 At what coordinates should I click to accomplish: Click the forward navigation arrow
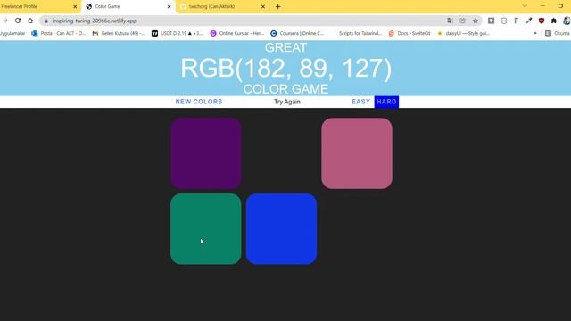5,21
